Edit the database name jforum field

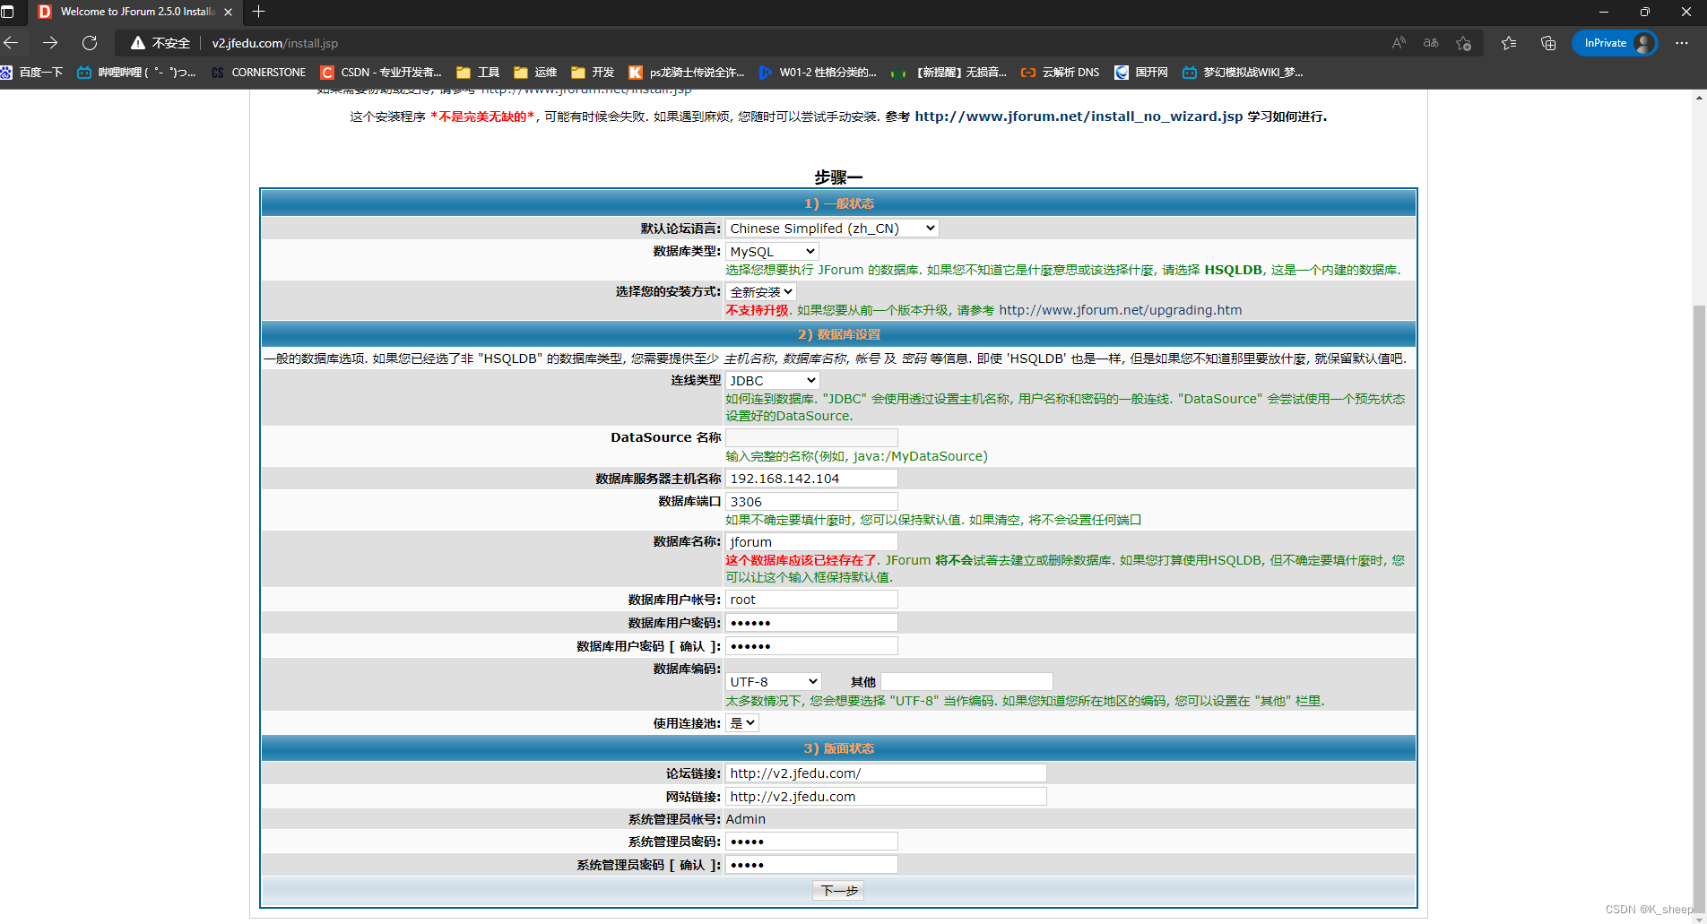tap(811, 542)
